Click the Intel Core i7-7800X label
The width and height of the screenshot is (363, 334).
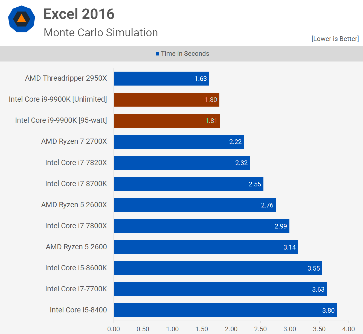76,226
